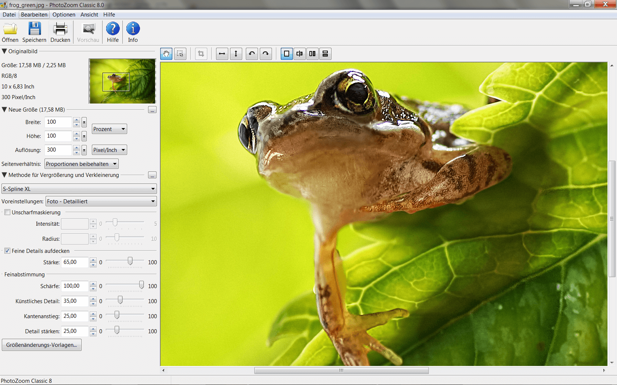617x385 pixels.
Task: Collapse the Originalbild panel
Action: (5, 51)
